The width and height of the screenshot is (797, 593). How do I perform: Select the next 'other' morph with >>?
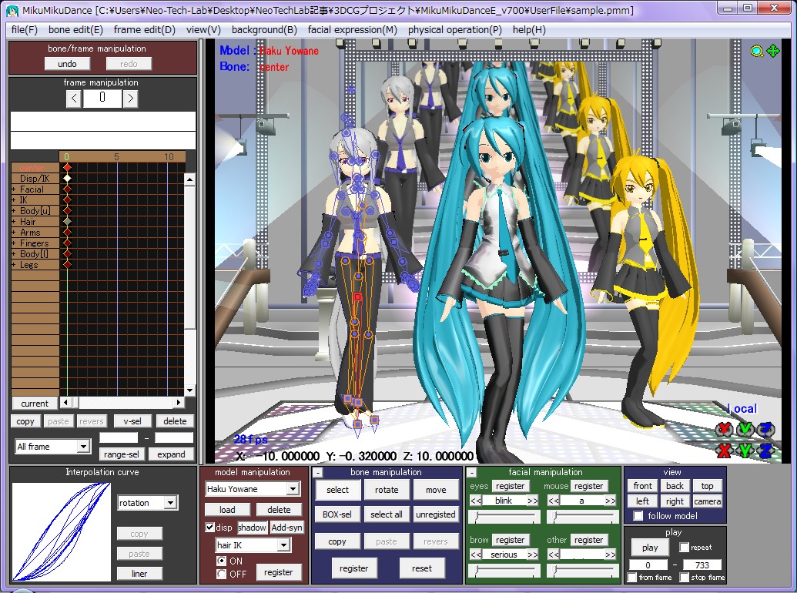(x=610, y=555)
